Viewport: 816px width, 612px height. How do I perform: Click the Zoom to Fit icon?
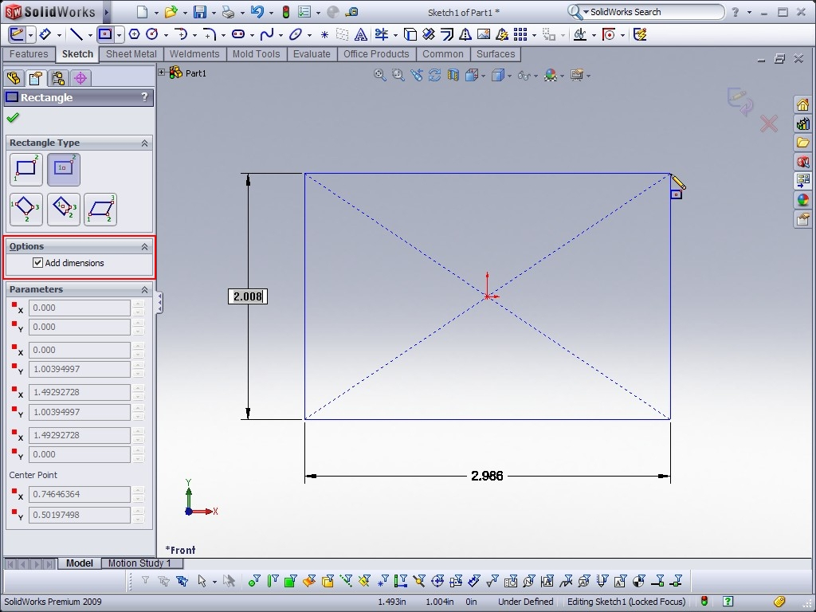pos(380,74)
